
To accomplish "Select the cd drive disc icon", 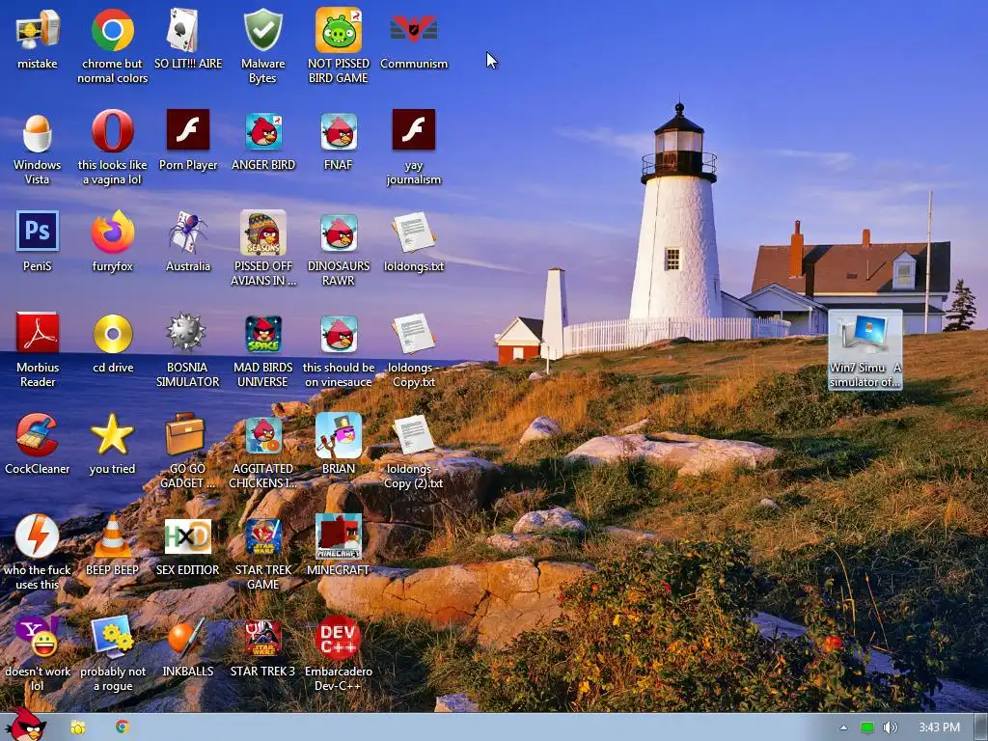I will [112, 333].
